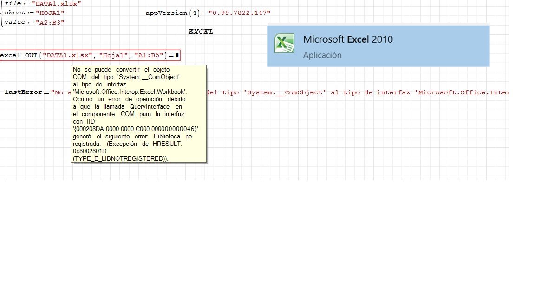The image size is (535, 301).
Task: Click the black result placeholder after excel_OUT
Action: click(177, 55)
